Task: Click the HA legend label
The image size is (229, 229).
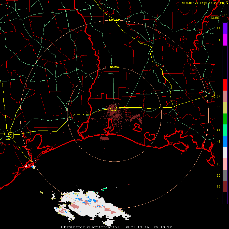Action: point(218,85)
